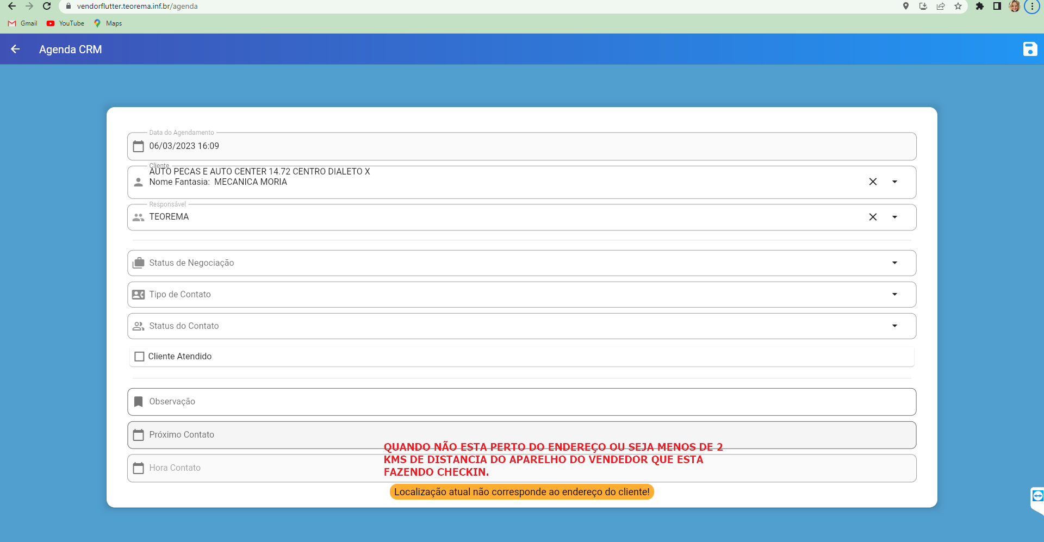1044x542 pixels.
Task: Click the calendar icon for Data do Agendamento
Action: pos(139,146)
